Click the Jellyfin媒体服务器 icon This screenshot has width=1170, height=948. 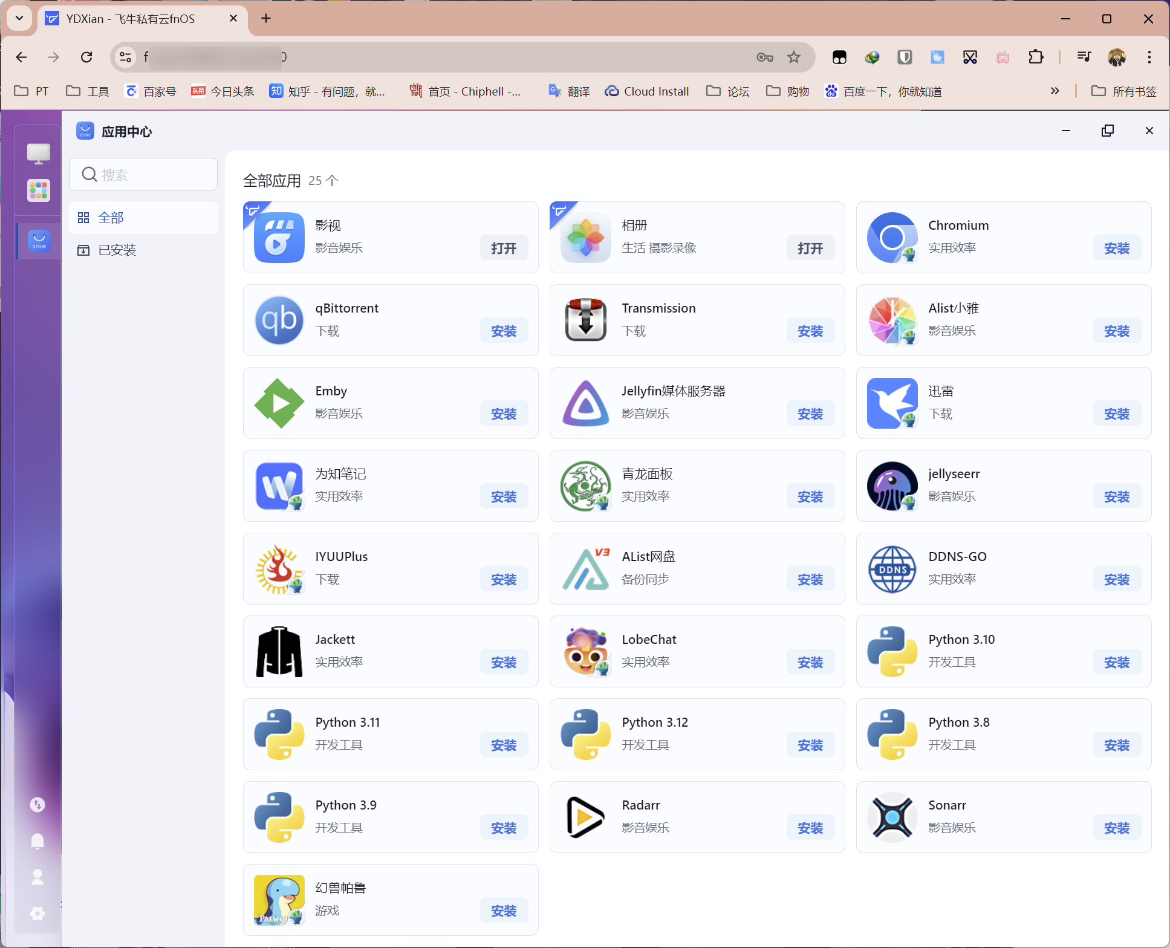[x=585, y=403]
